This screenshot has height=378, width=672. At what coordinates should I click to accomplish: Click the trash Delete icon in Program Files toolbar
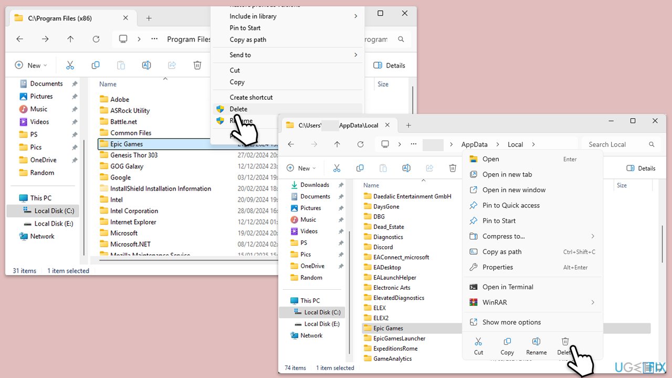(197, 66)
